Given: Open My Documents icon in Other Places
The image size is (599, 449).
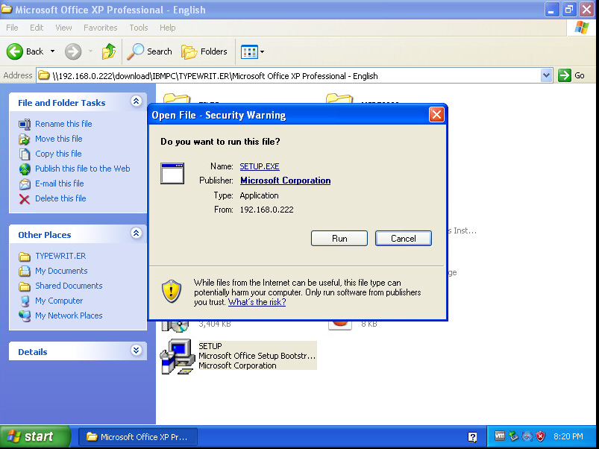Looking at the screenshot, I should pyautogui.click(x=25, y=271).
